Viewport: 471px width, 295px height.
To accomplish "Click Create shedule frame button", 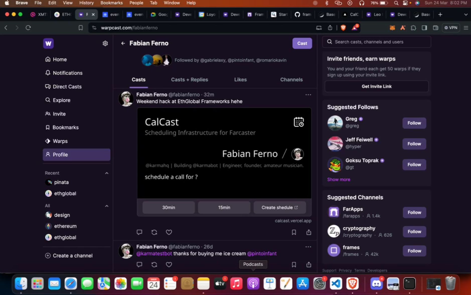I will (280, 207).
